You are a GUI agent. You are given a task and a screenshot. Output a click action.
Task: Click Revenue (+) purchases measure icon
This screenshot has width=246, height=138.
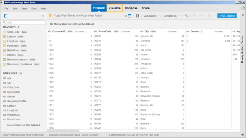[x=4, y=64]
